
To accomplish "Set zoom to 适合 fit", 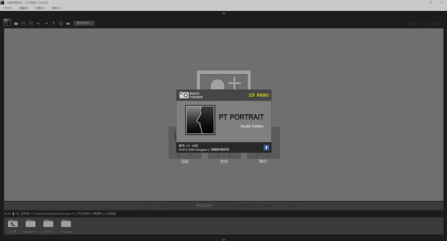I will (x=256, y=206).
